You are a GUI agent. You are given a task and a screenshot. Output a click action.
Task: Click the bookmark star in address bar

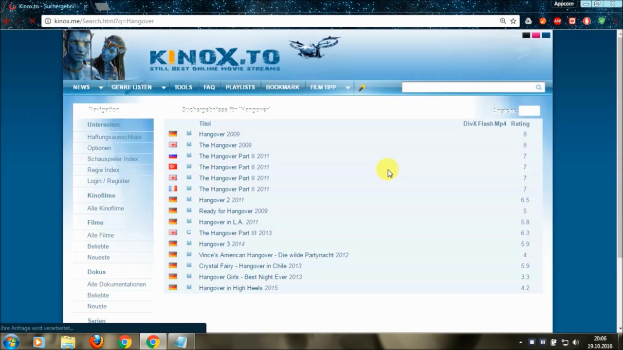(x=513, y=21)
